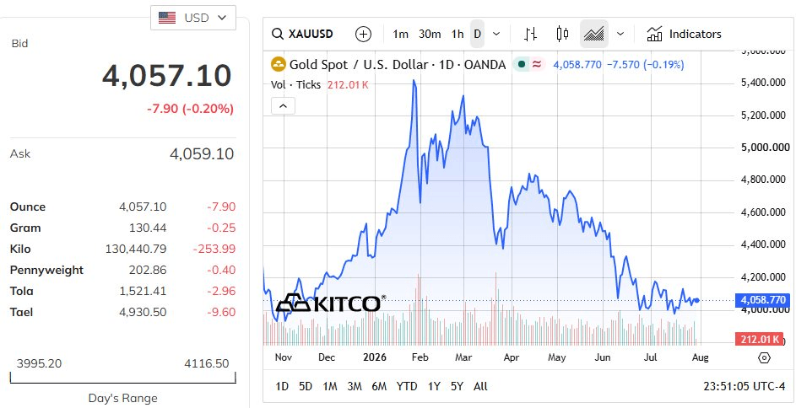Screen dimensions: 796x408
Task: Select the area chart style icon
Action: click(x=594, y=34)
